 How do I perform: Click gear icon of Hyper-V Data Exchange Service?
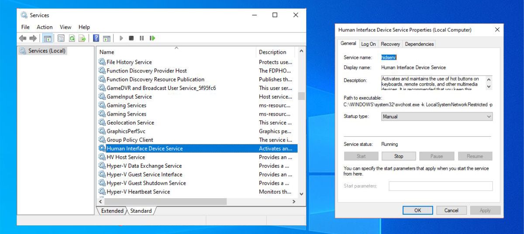click(x=102, y=166)
